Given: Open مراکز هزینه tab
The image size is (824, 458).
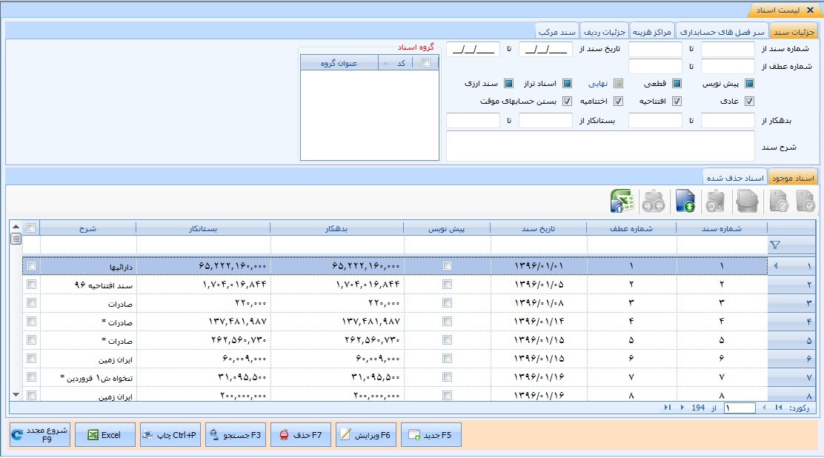Looking at the screenshot, I should (x=651, y=32).
